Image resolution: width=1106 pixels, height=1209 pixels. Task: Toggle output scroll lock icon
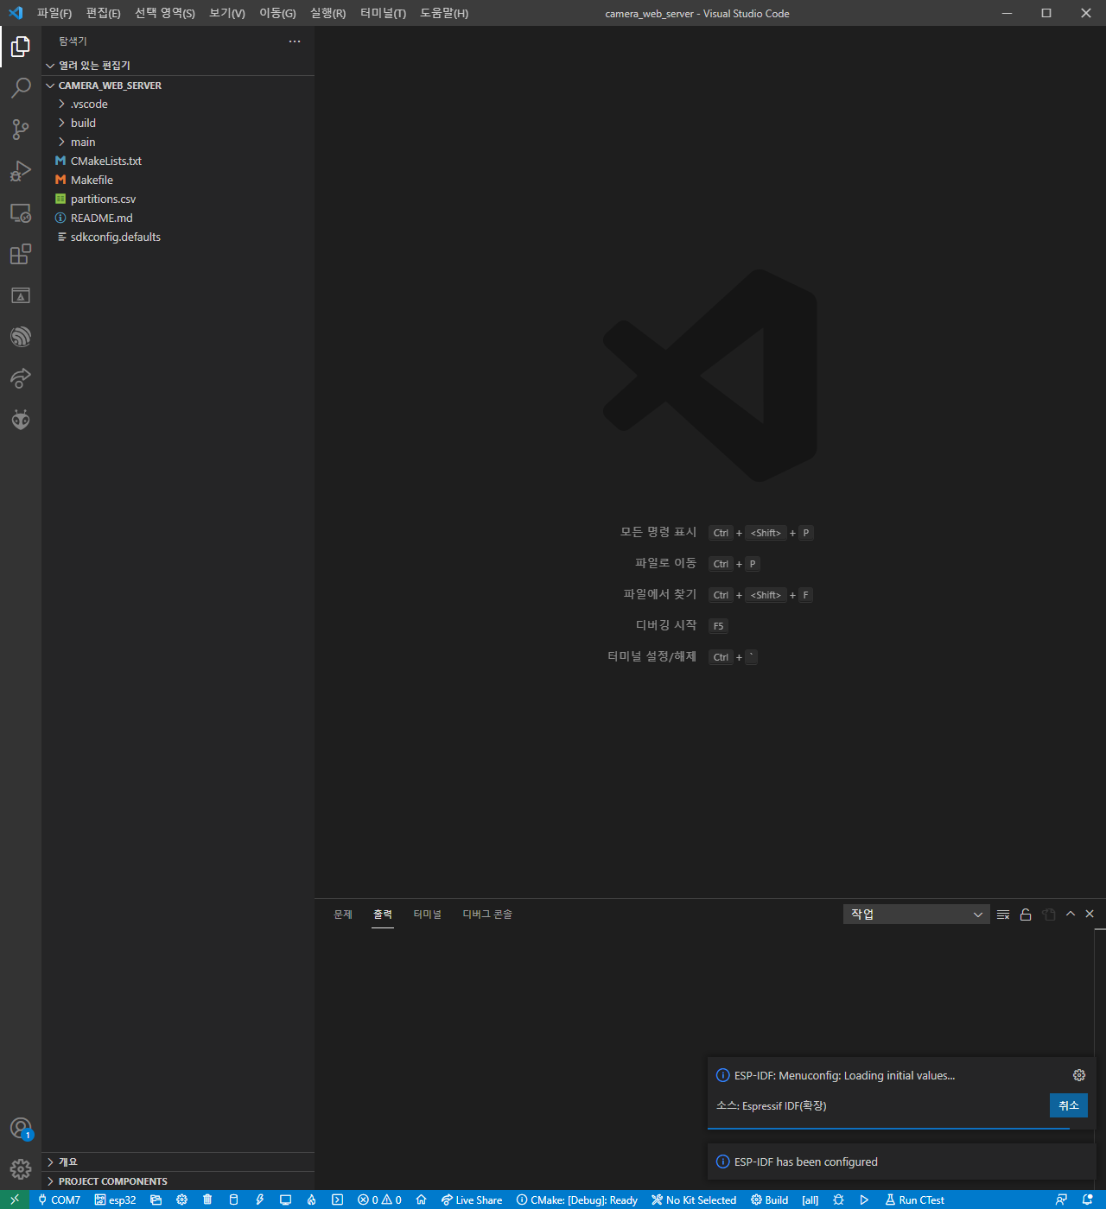1026,915
